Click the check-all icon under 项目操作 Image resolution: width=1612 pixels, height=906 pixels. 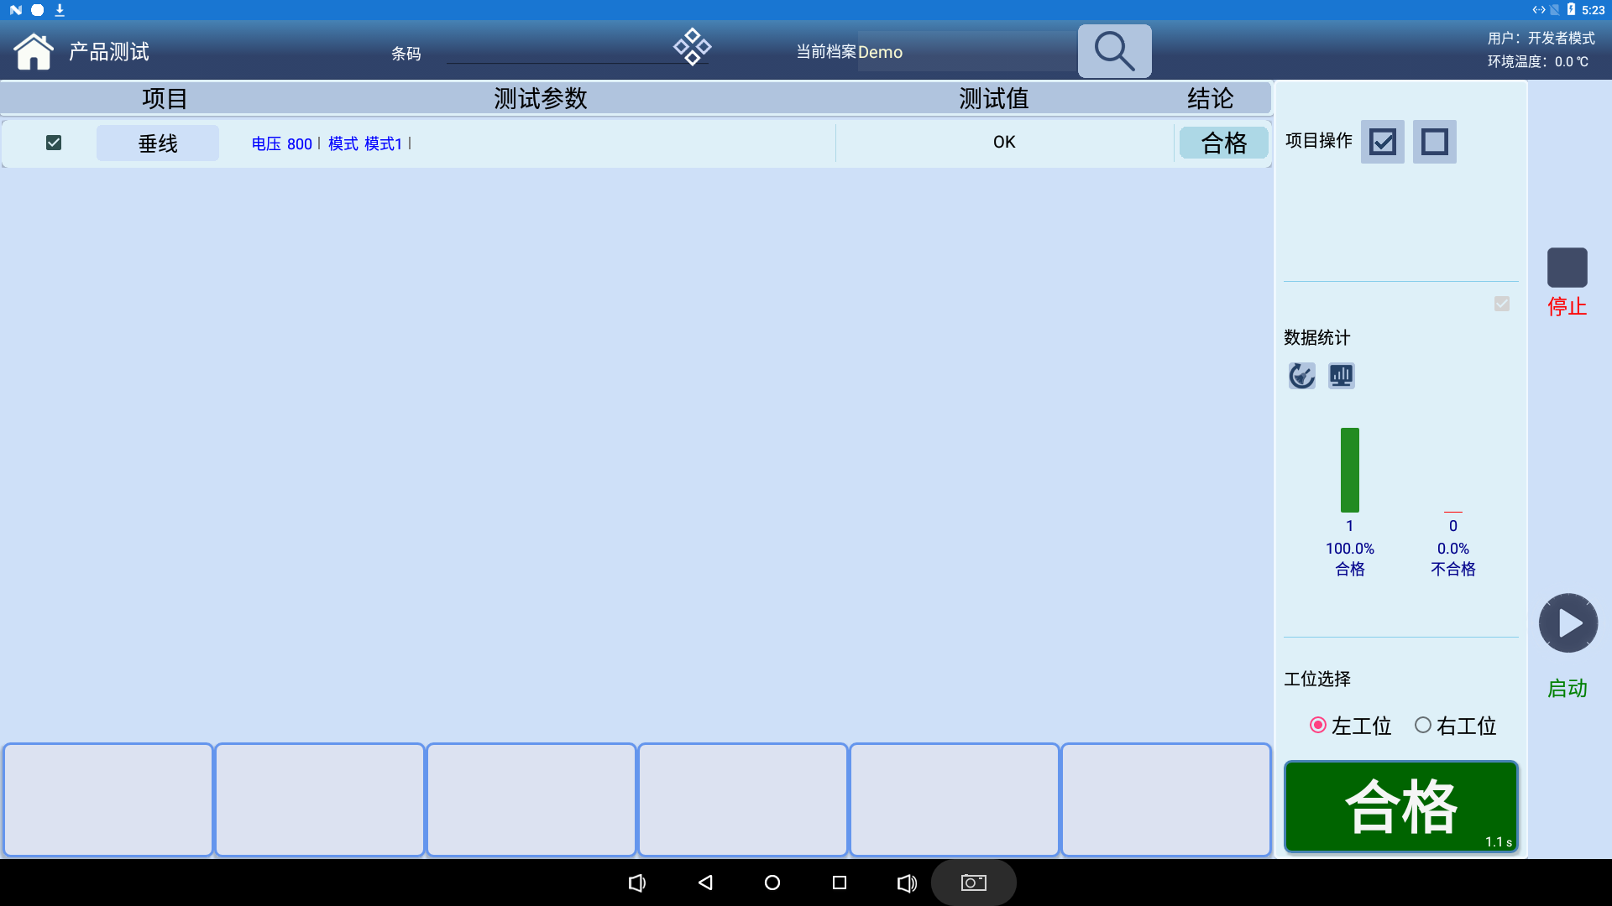pos(1382,142)
